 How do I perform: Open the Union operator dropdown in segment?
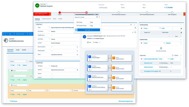point(19,70)
